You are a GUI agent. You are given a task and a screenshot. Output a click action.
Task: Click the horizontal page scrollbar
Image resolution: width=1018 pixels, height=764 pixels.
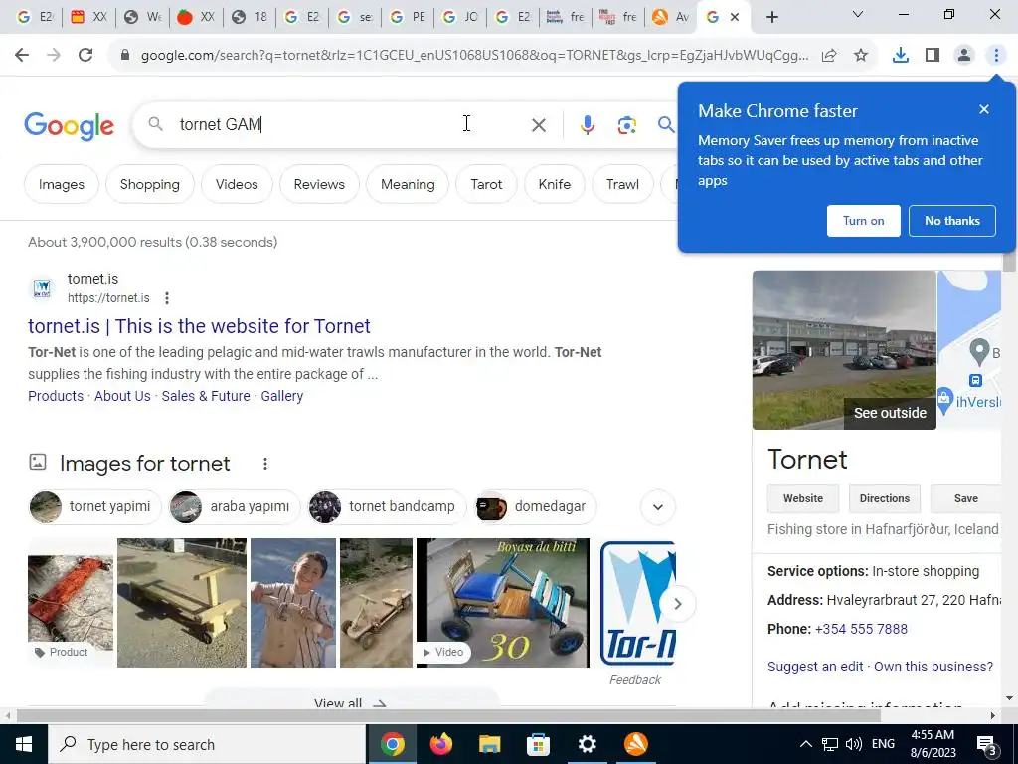pos(448,716)
